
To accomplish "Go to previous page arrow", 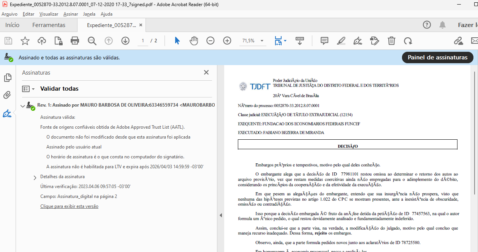I will coord(109,41).
